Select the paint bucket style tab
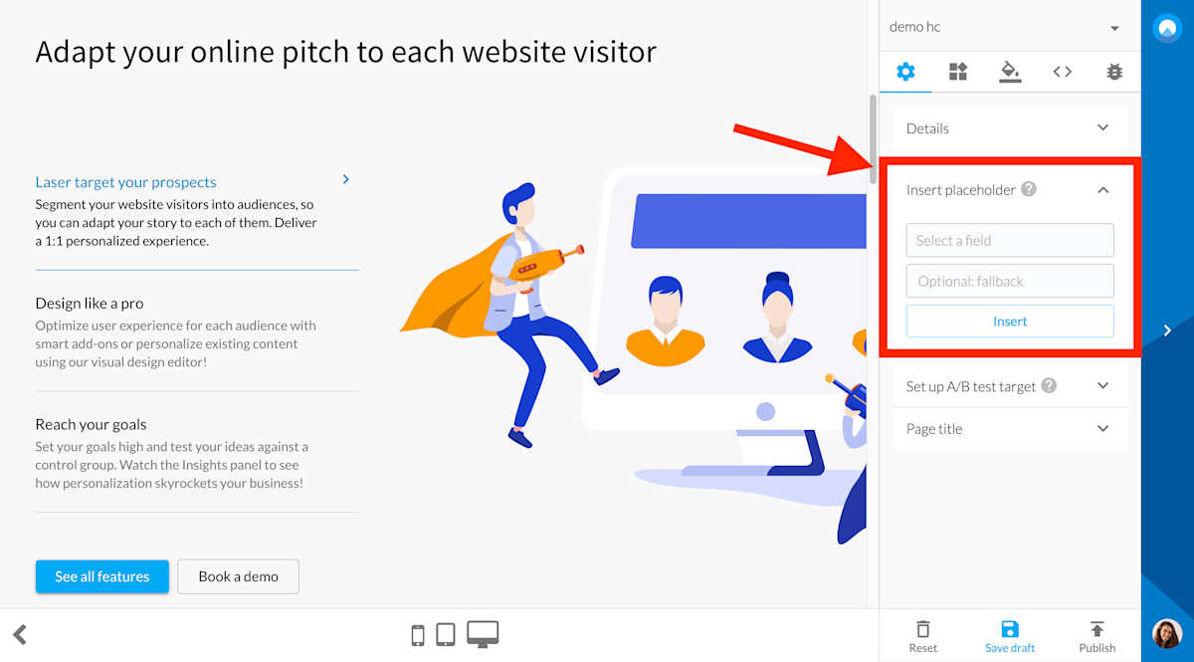The width and height of the screenshot is (1194, 662). 1010,72
